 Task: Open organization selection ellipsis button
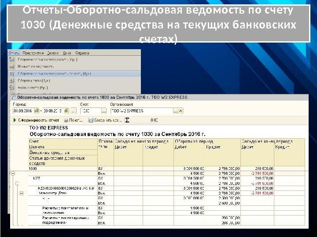[176, 111]
